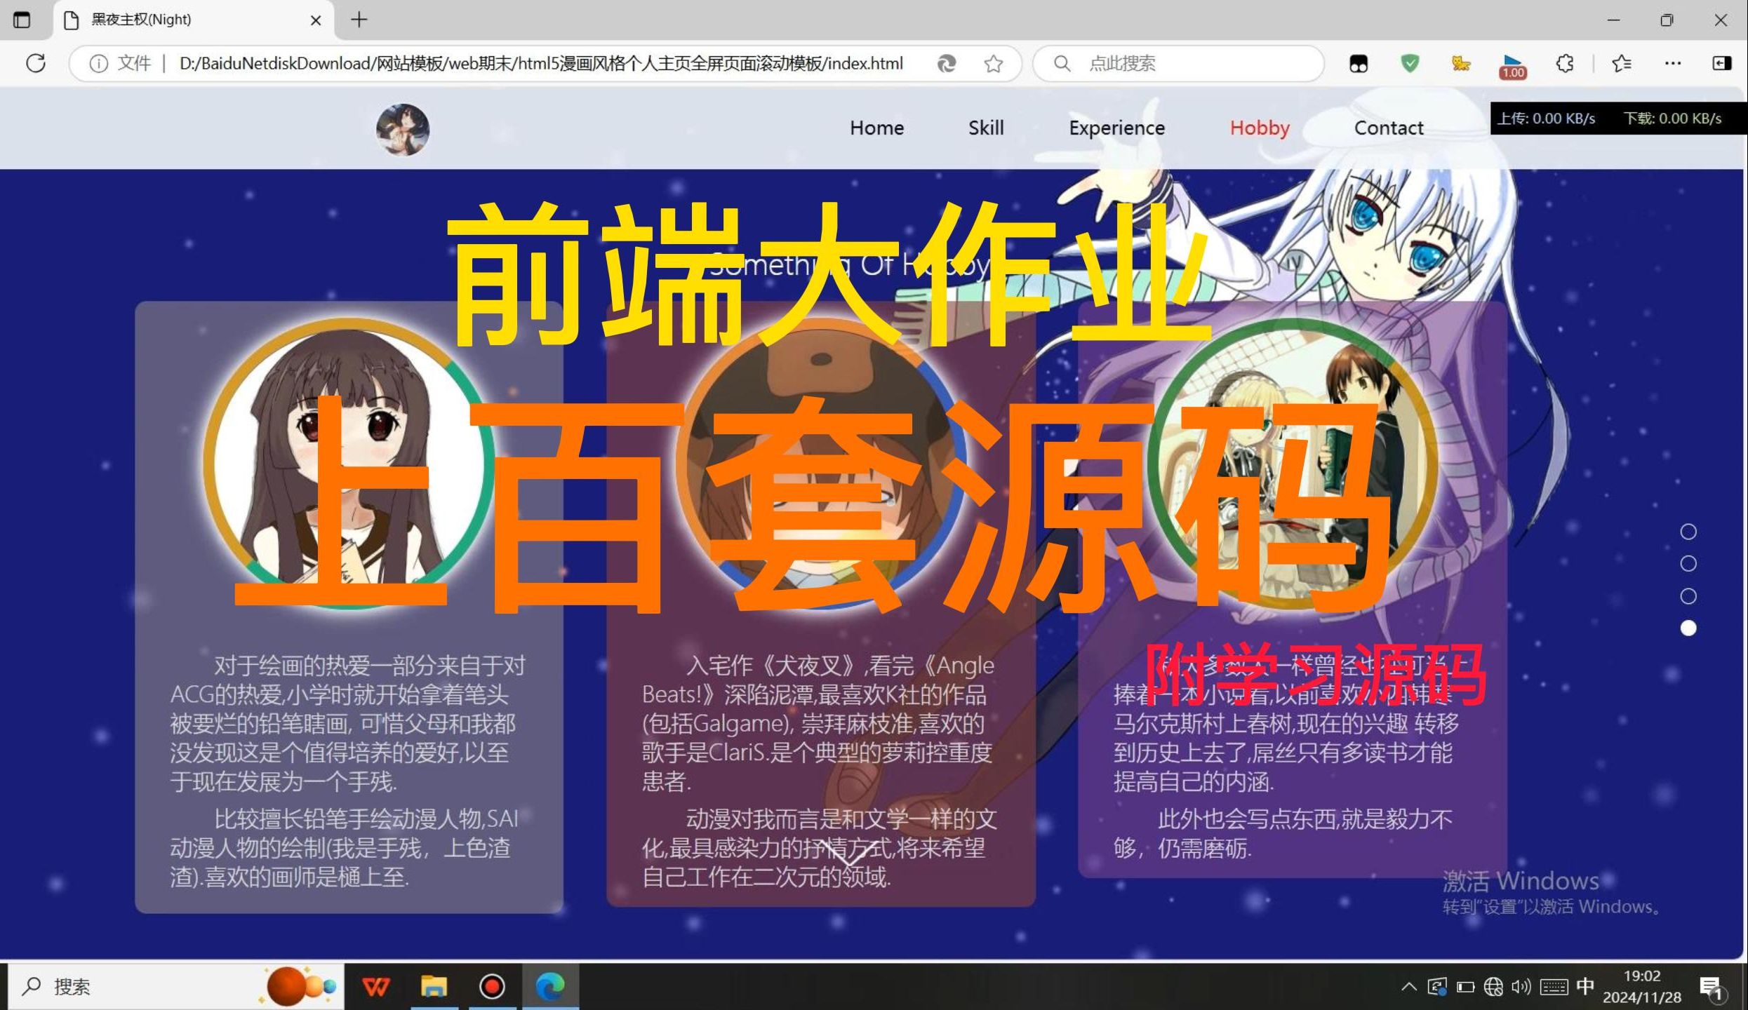Image resolution: width=1748 pixels, height=1010 pixels.
Task: Click the black mask extension icon
Action: click(x=1359, y=64)
